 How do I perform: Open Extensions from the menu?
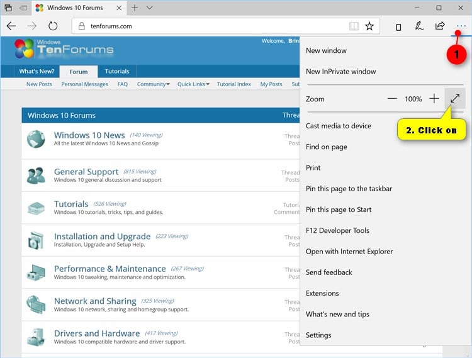click(322, 293)
